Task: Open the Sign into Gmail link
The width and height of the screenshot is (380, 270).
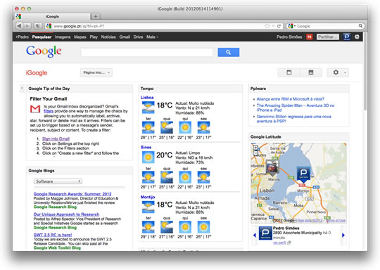Action: click(x=56, y=139)
